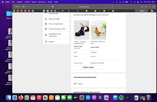
Task: Open the Innehåll menu
Action: click(x=27, y=2)
